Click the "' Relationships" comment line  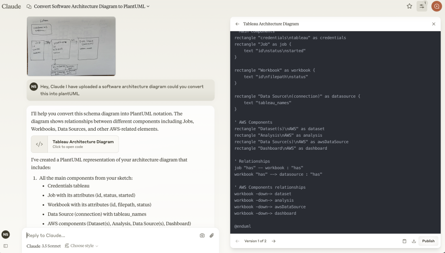tap(252, 161)
